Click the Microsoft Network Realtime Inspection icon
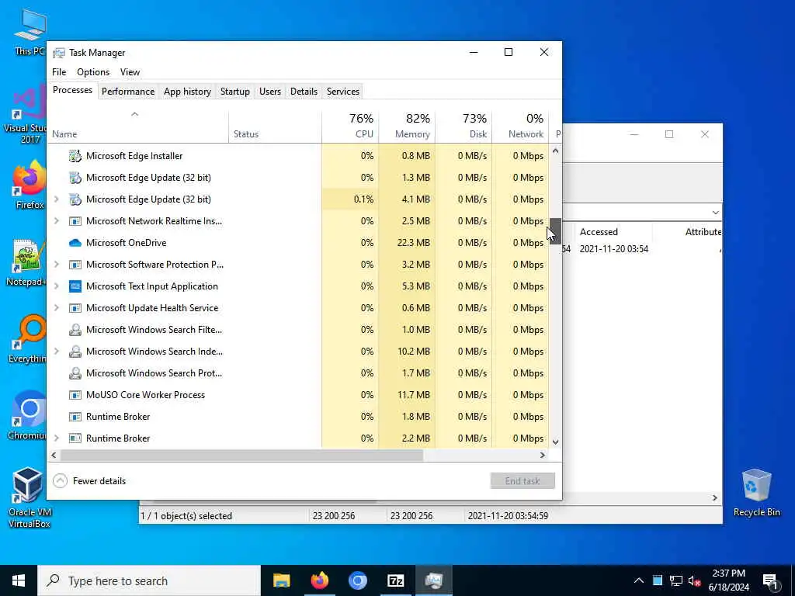The width and height of the screenshot is (795, 596). tap(75, 221)
